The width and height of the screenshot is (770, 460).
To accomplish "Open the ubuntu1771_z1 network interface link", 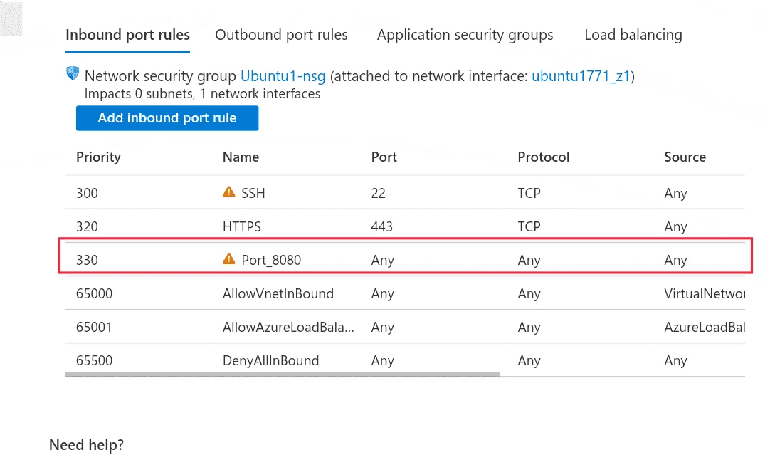I will pos(581,76).
